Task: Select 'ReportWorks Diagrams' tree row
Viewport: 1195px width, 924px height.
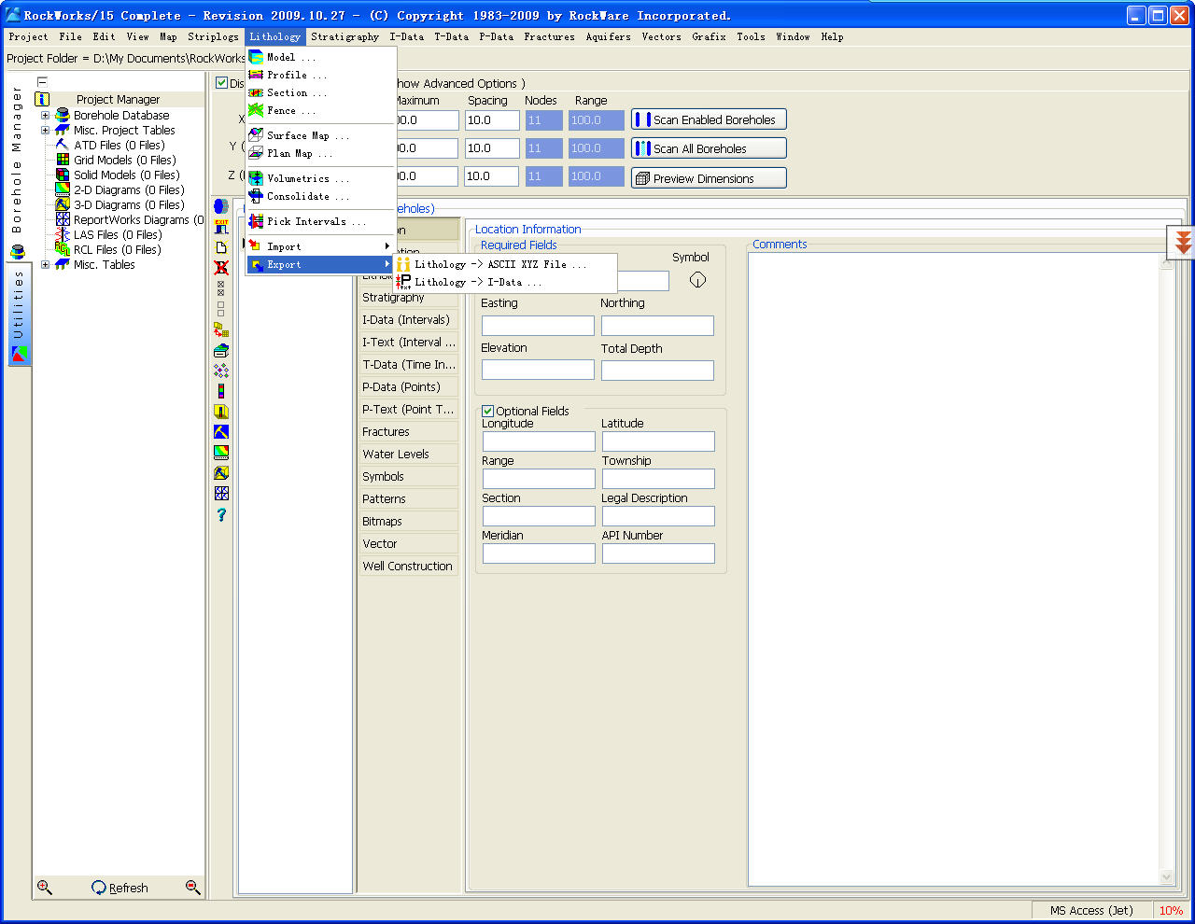Action: (x=130, y=220)
